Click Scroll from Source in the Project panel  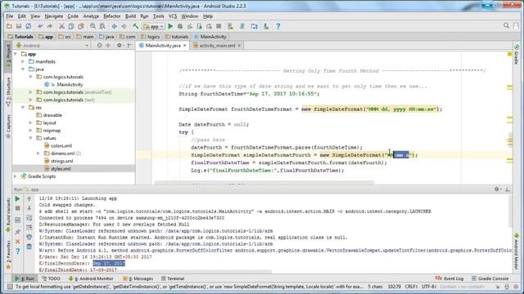(x=99, y=46)
